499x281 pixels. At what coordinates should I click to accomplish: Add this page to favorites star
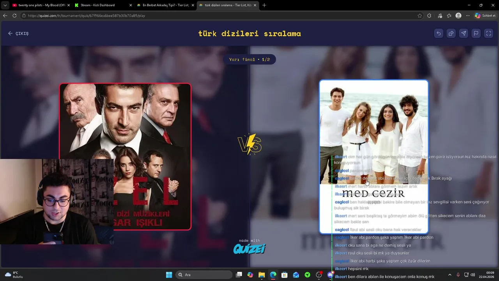[419, 16]
